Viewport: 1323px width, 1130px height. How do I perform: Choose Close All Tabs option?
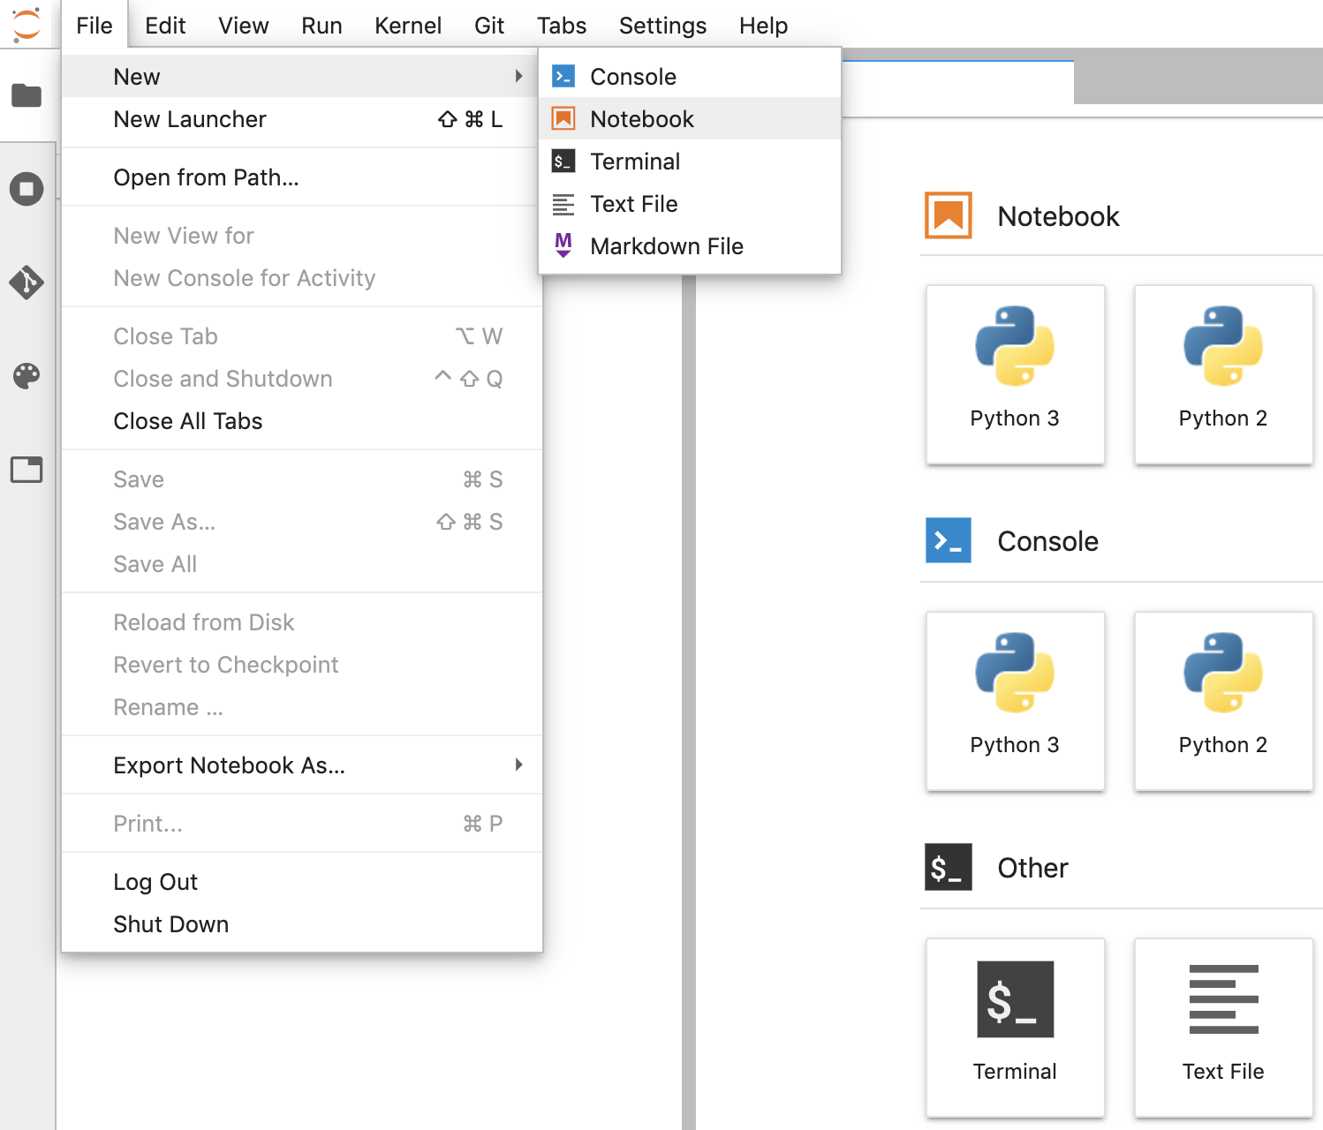point(188,421)
